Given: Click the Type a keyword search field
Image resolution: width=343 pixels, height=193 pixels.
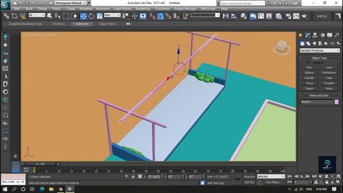Looking at the screenshot, I should pyautogui.click(x=242, y=3).
